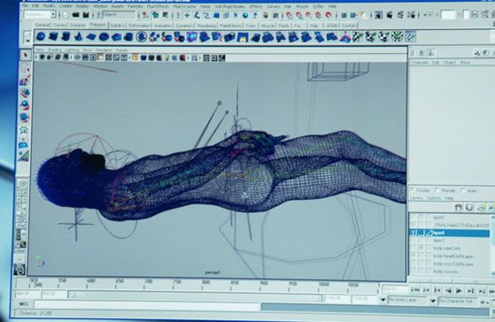
Task: Select the body:torsoClothLayer row
Action: (x=450, y=264)
